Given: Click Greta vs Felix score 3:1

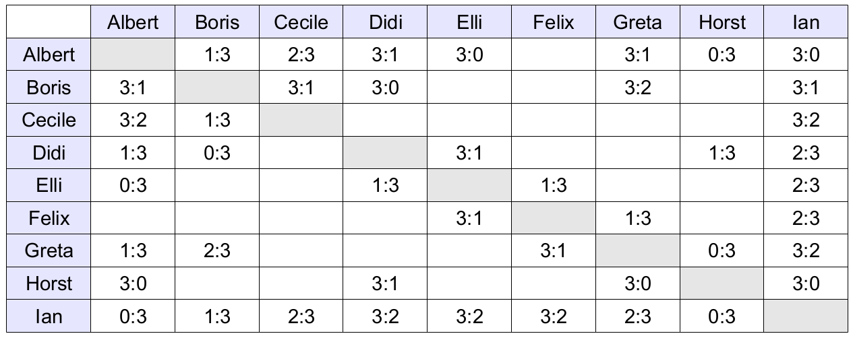Looking at the screenshot, I should click(x=554, y=251).
